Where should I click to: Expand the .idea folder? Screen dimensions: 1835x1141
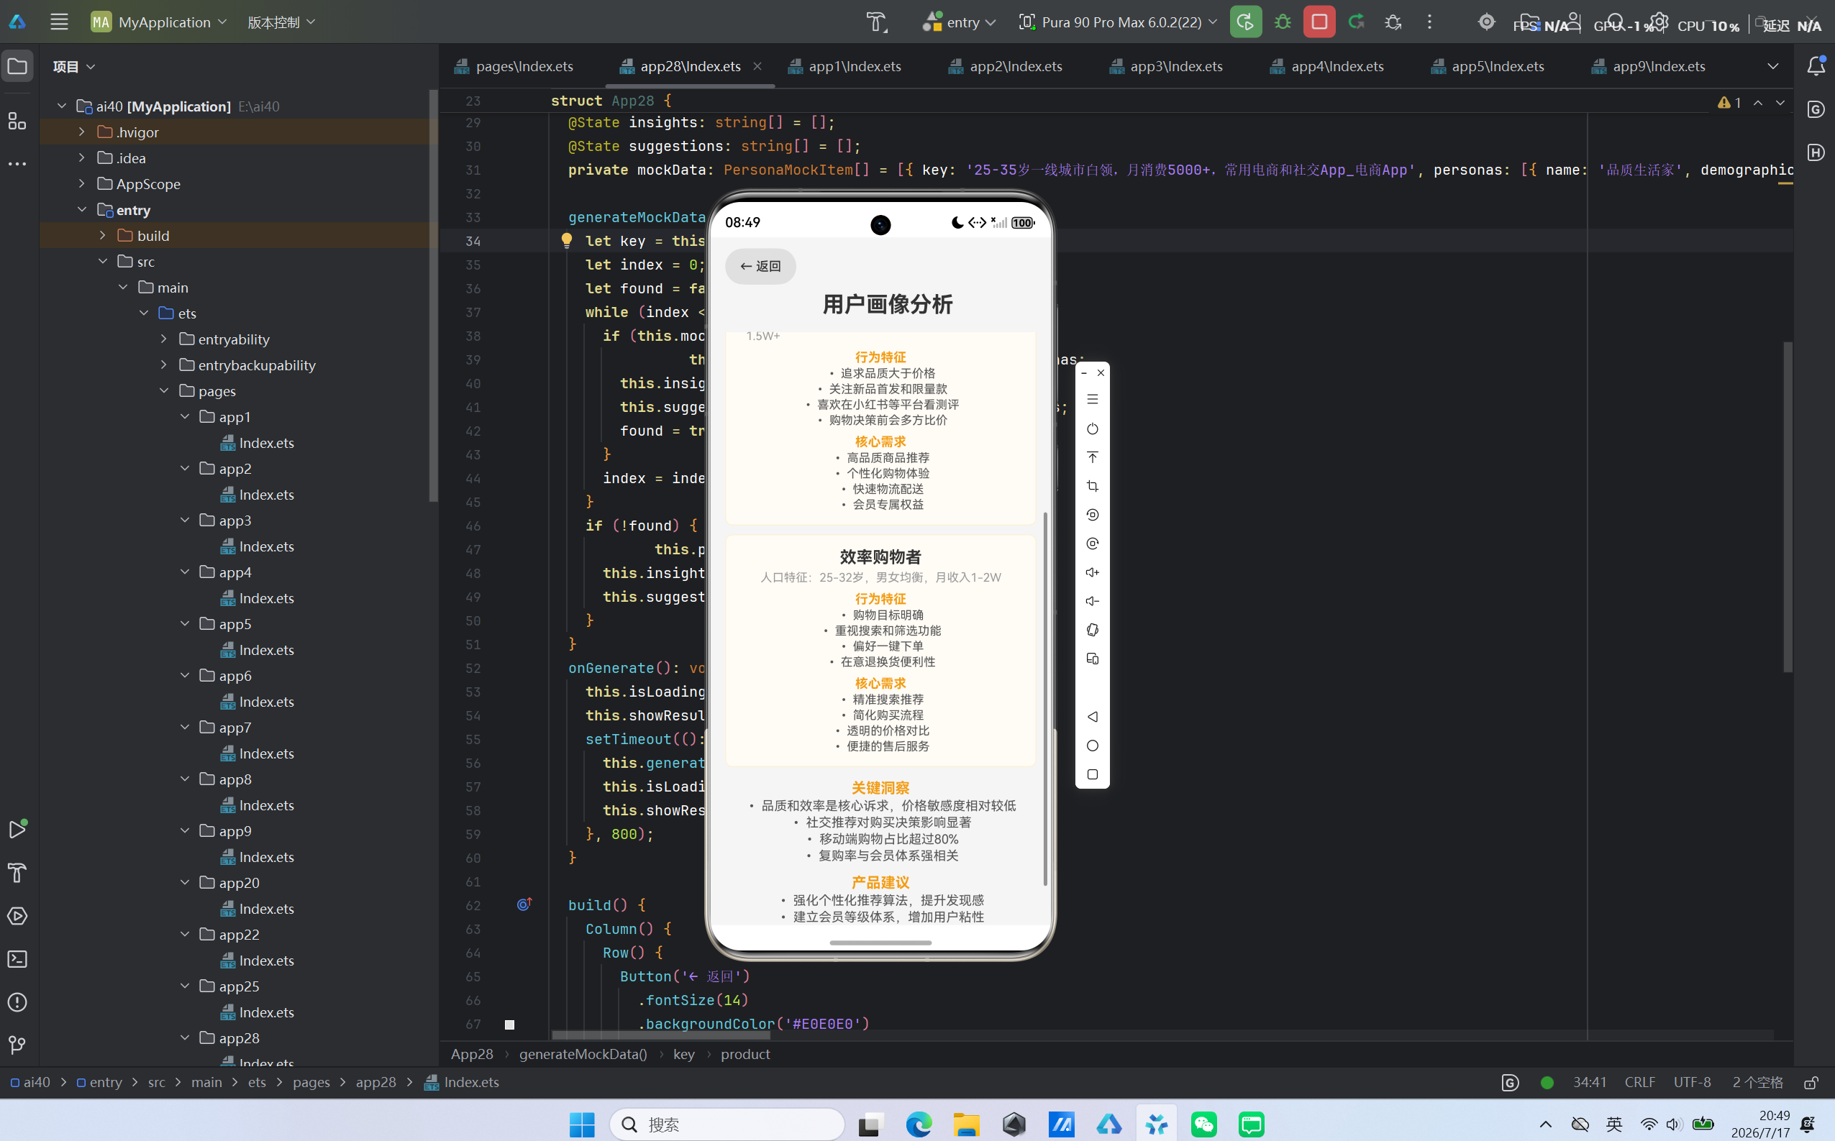click(81, 157)
